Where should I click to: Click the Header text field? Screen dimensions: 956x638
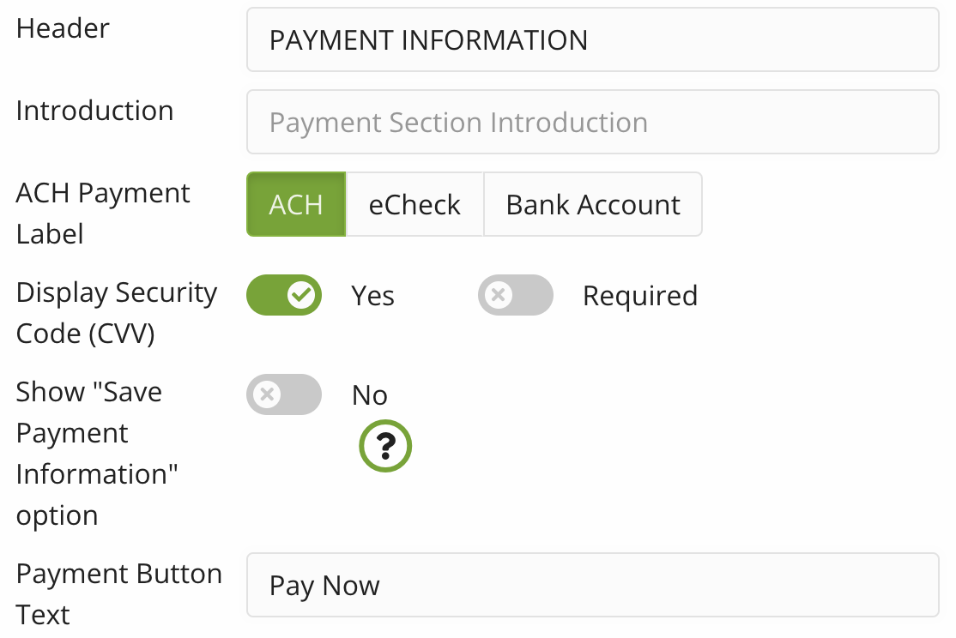coord(592,40)
